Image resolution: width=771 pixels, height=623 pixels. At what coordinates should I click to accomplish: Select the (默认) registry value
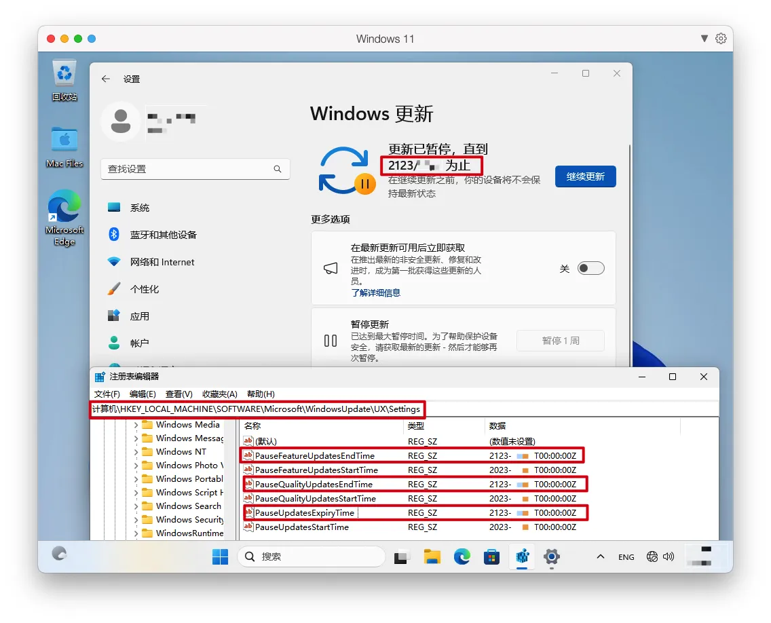[265, 442]
